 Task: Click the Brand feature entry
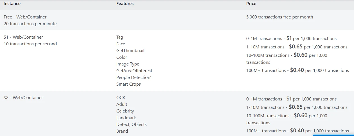click(122, 131)
